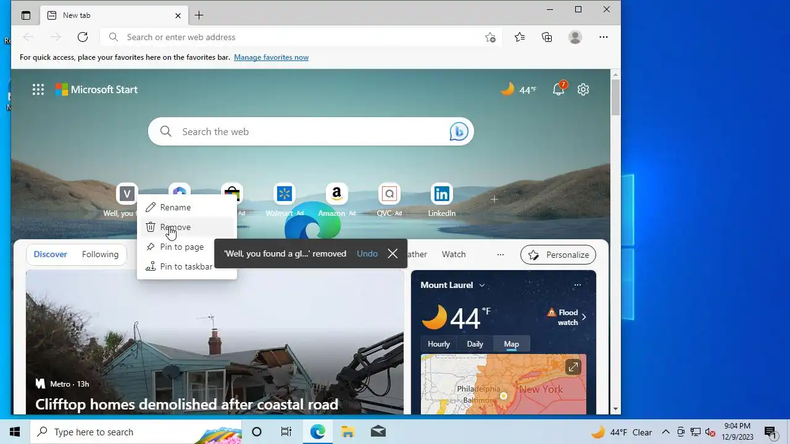Open Manage favorites now link

271,57
